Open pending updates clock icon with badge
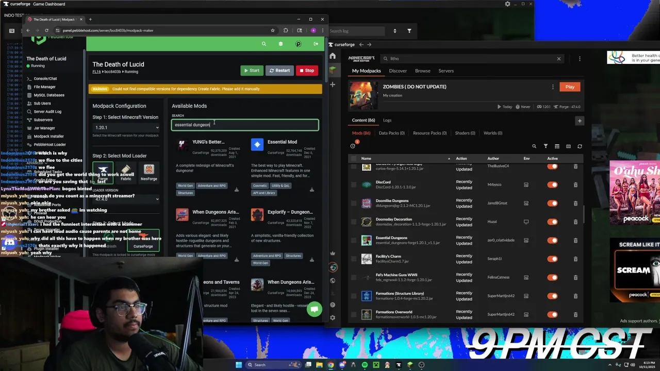660x371 pixels. point(353,145)
